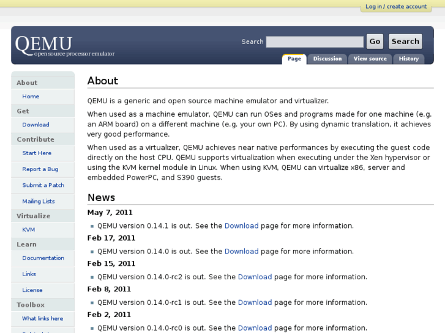Viewport: 445px width, 333px height.
Task: Open the Documentation link
Action: click(x=43, y=258)
